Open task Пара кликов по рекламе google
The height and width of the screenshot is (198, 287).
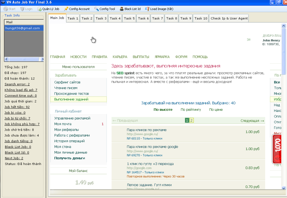pyautogui.click(x=152, y=147)
